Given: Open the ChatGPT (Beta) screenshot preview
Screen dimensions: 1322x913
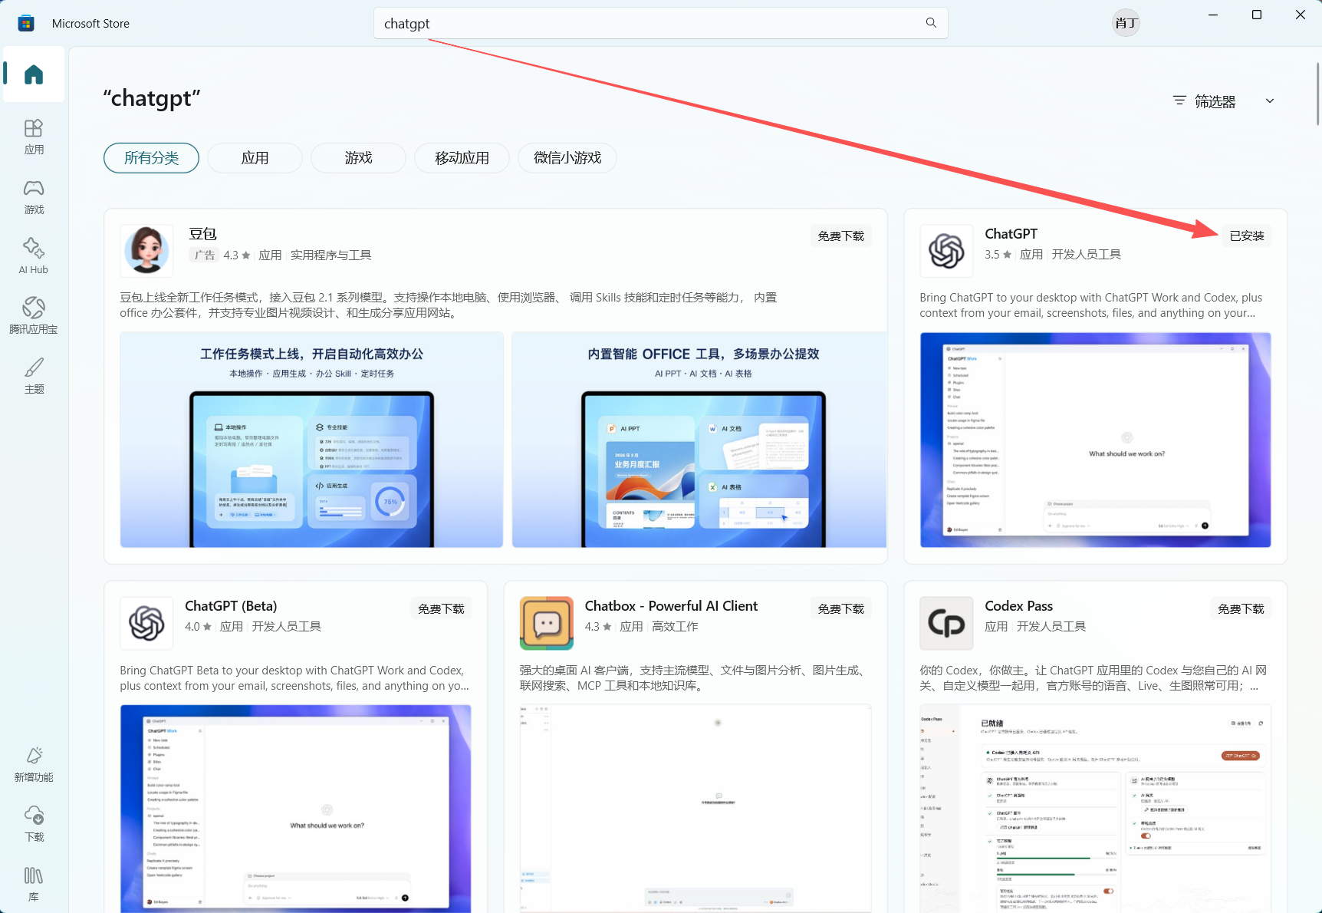Looking at the screenshot, I should pos(295,809).
